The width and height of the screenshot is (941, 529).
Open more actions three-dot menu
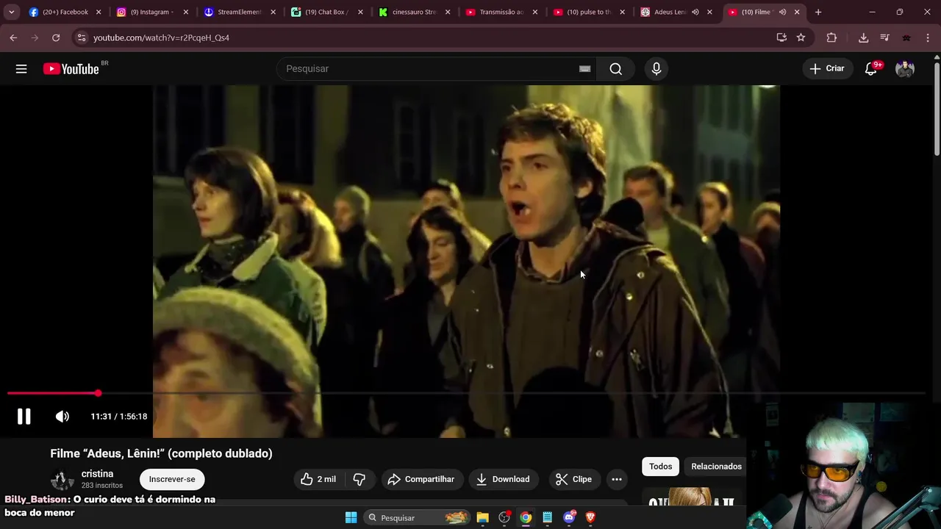coord(617,479)
